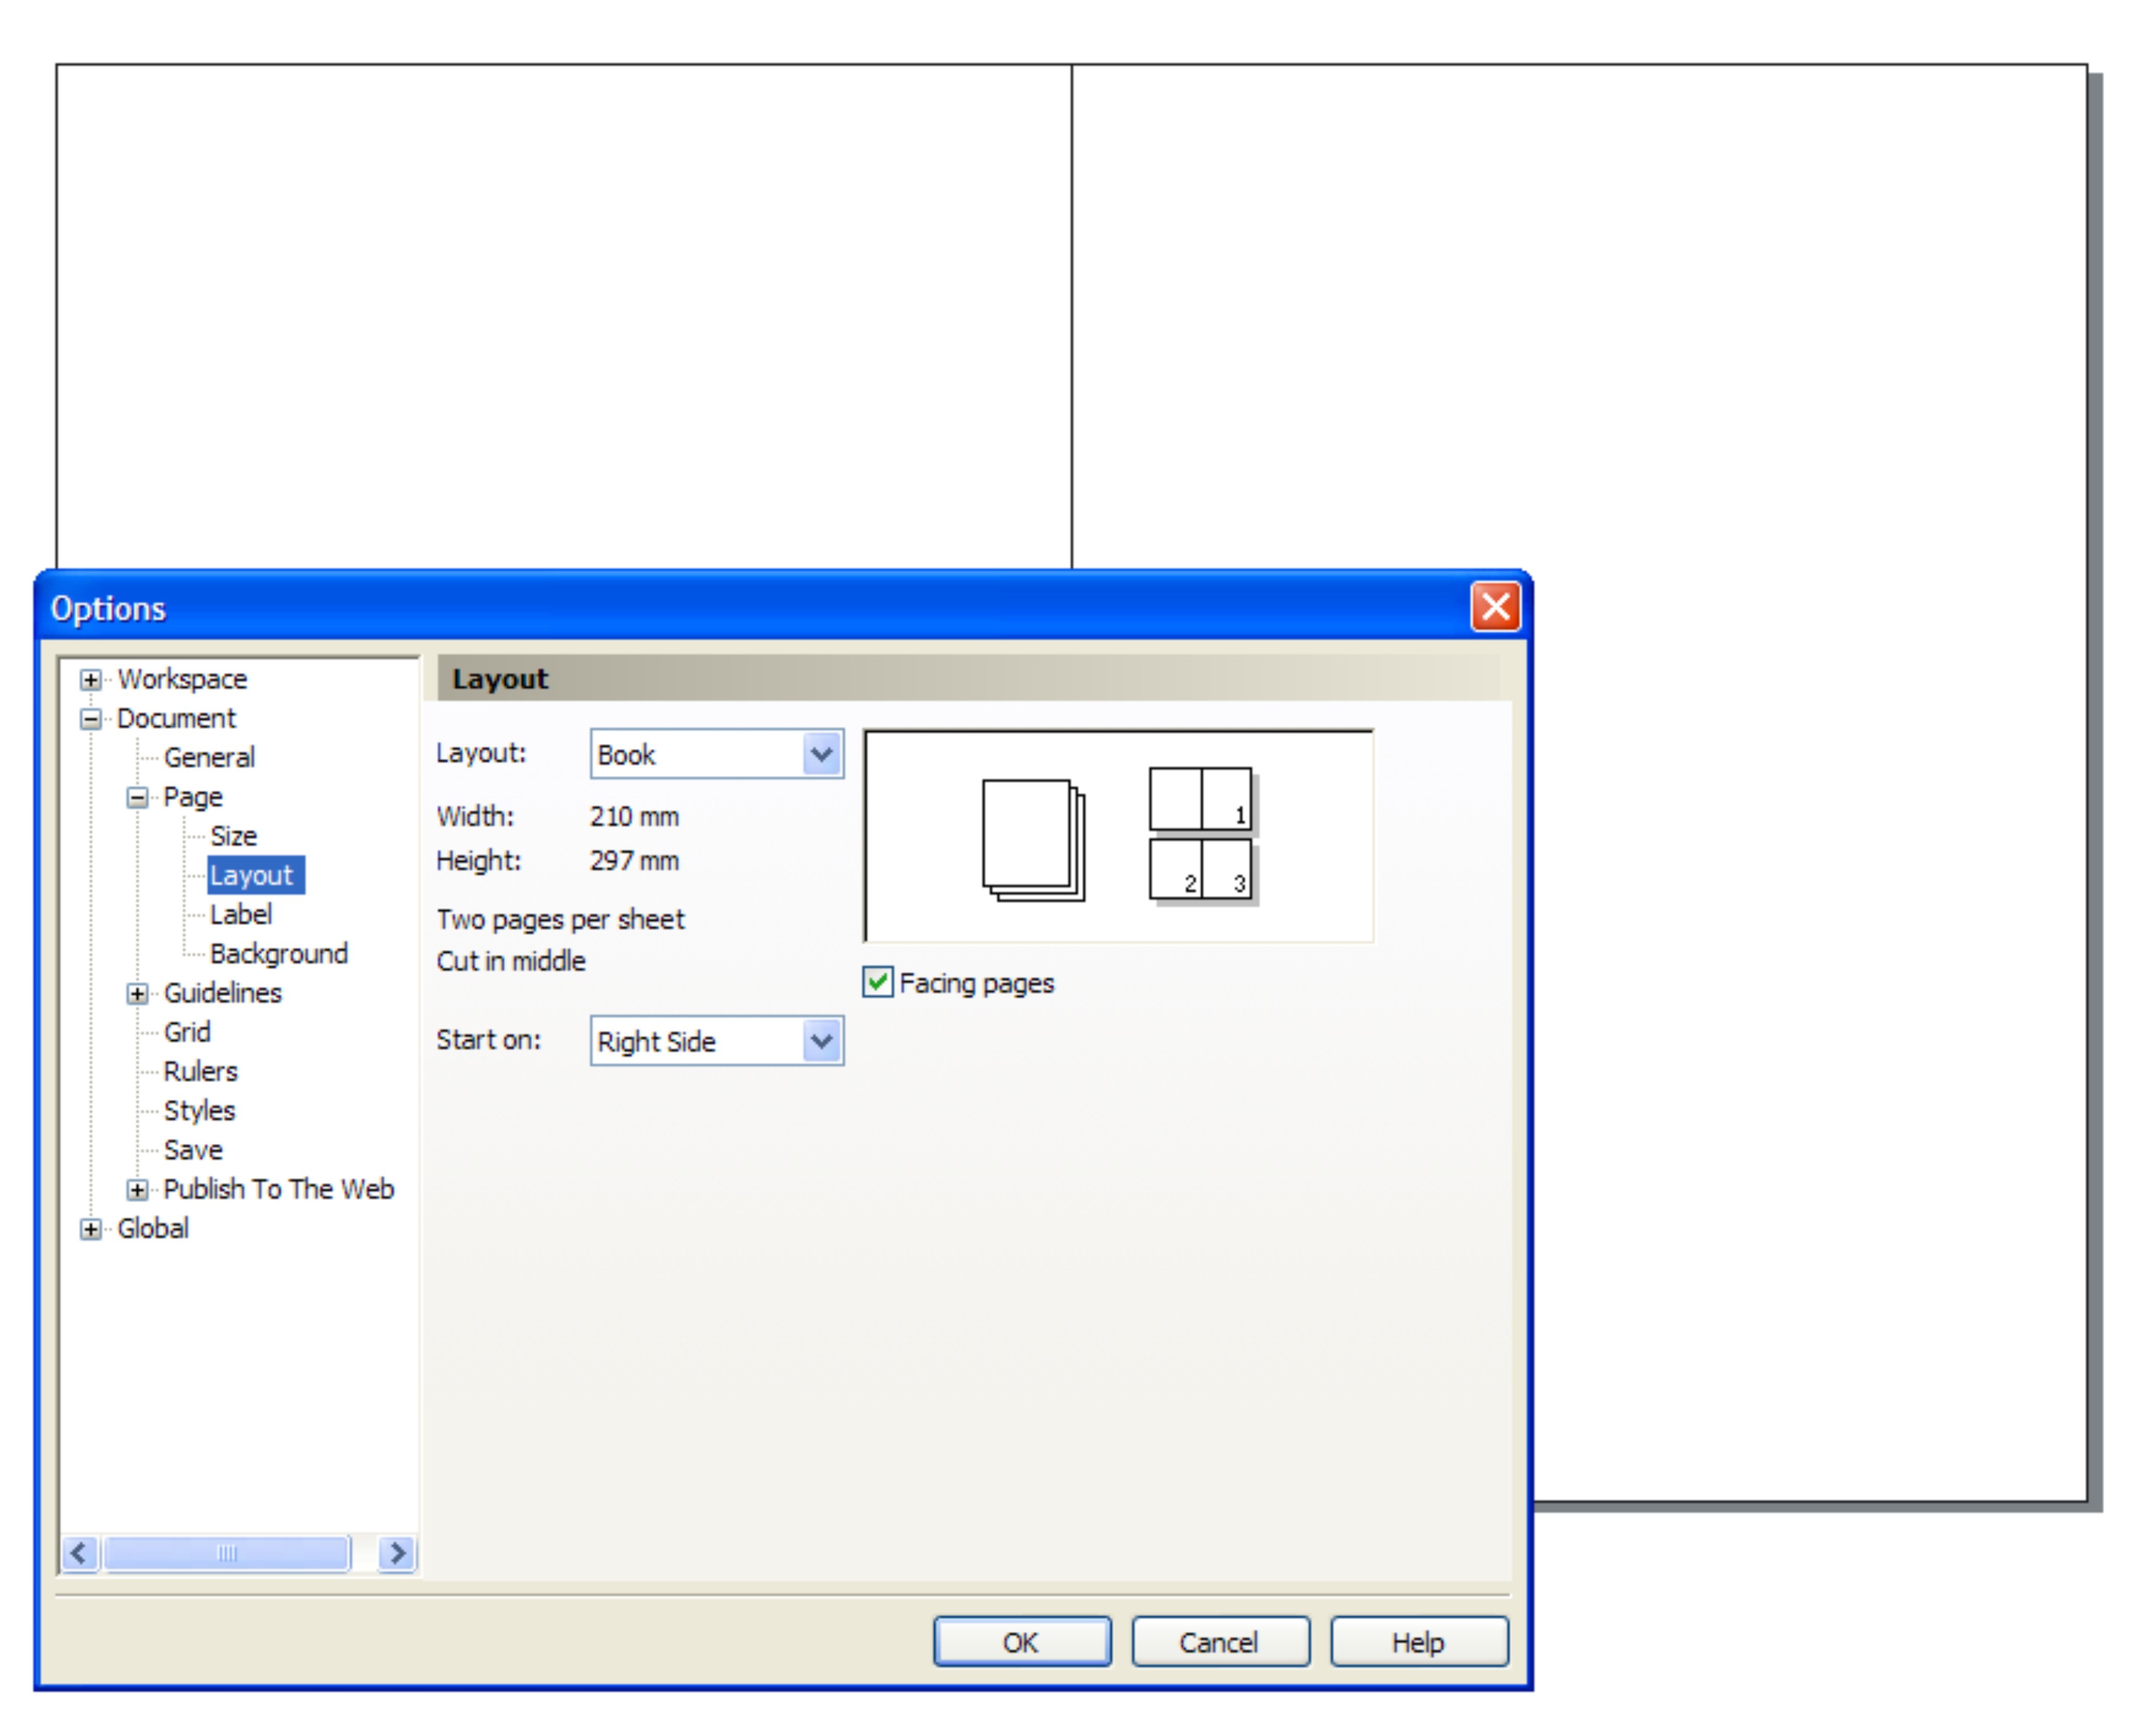This screenshot has height=1722, width=2156.
Task: Open the Background page settings
Action: click(x=278, y=954)
